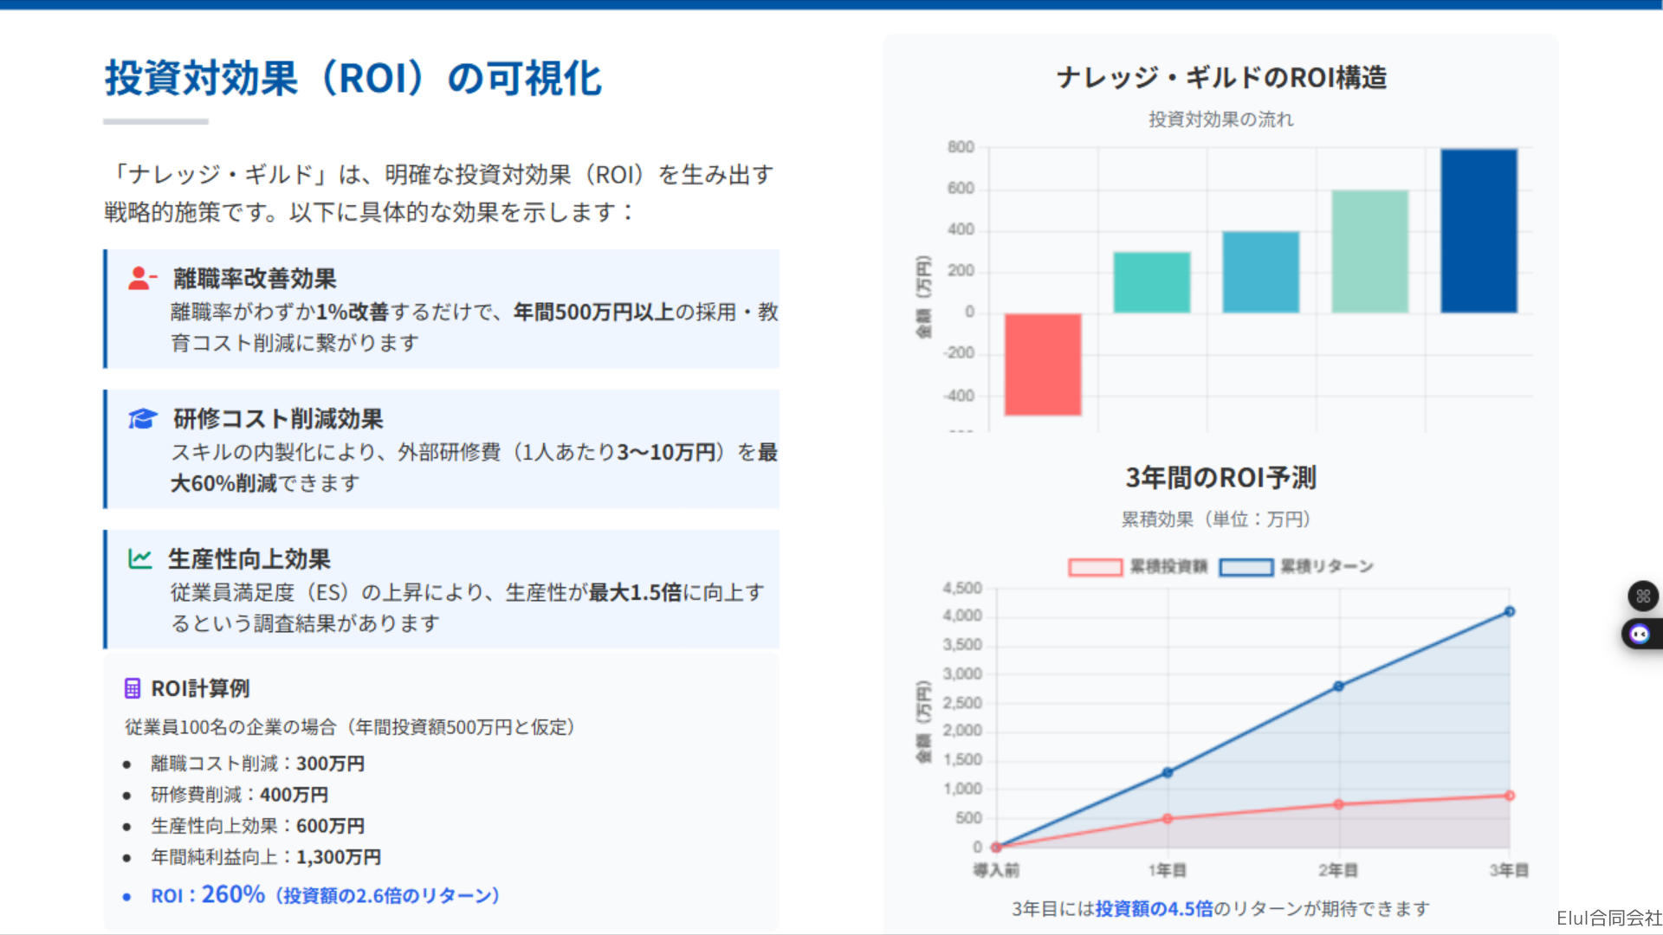Toggle the 累積リターン legend item

pyautogui.click(x=1326, y=566)
